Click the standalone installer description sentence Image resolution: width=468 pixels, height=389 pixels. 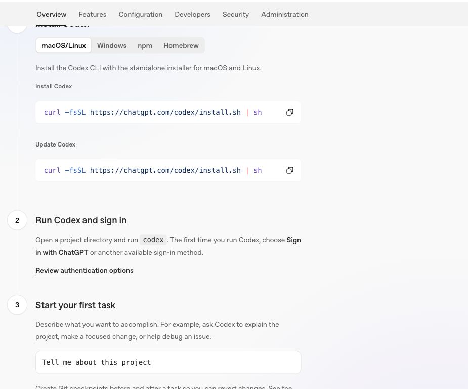click(148, 68)
